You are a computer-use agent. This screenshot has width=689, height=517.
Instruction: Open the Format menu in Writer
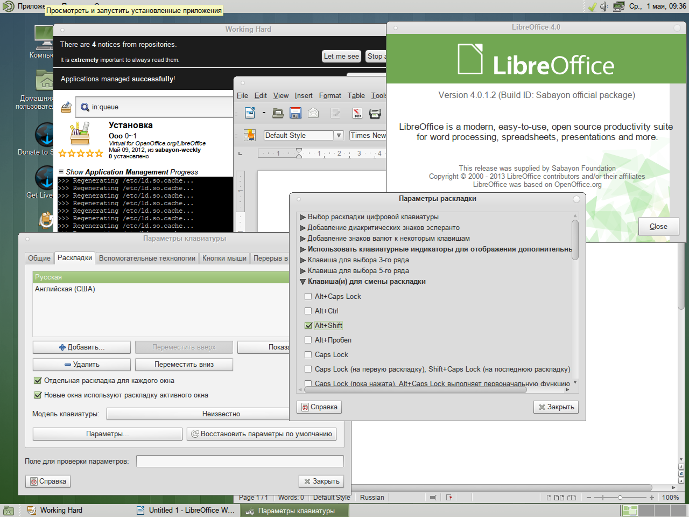point(330,95)
